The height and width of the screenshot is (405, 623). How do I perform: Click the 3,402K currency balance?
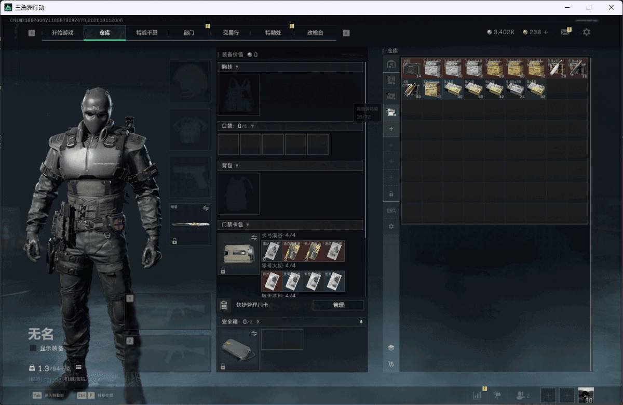click(x=500, y=32)
